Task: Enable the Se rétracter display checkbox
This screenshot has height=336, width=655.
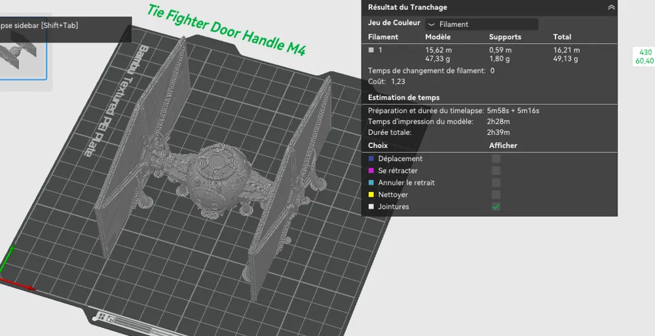Action: point(496,170)
